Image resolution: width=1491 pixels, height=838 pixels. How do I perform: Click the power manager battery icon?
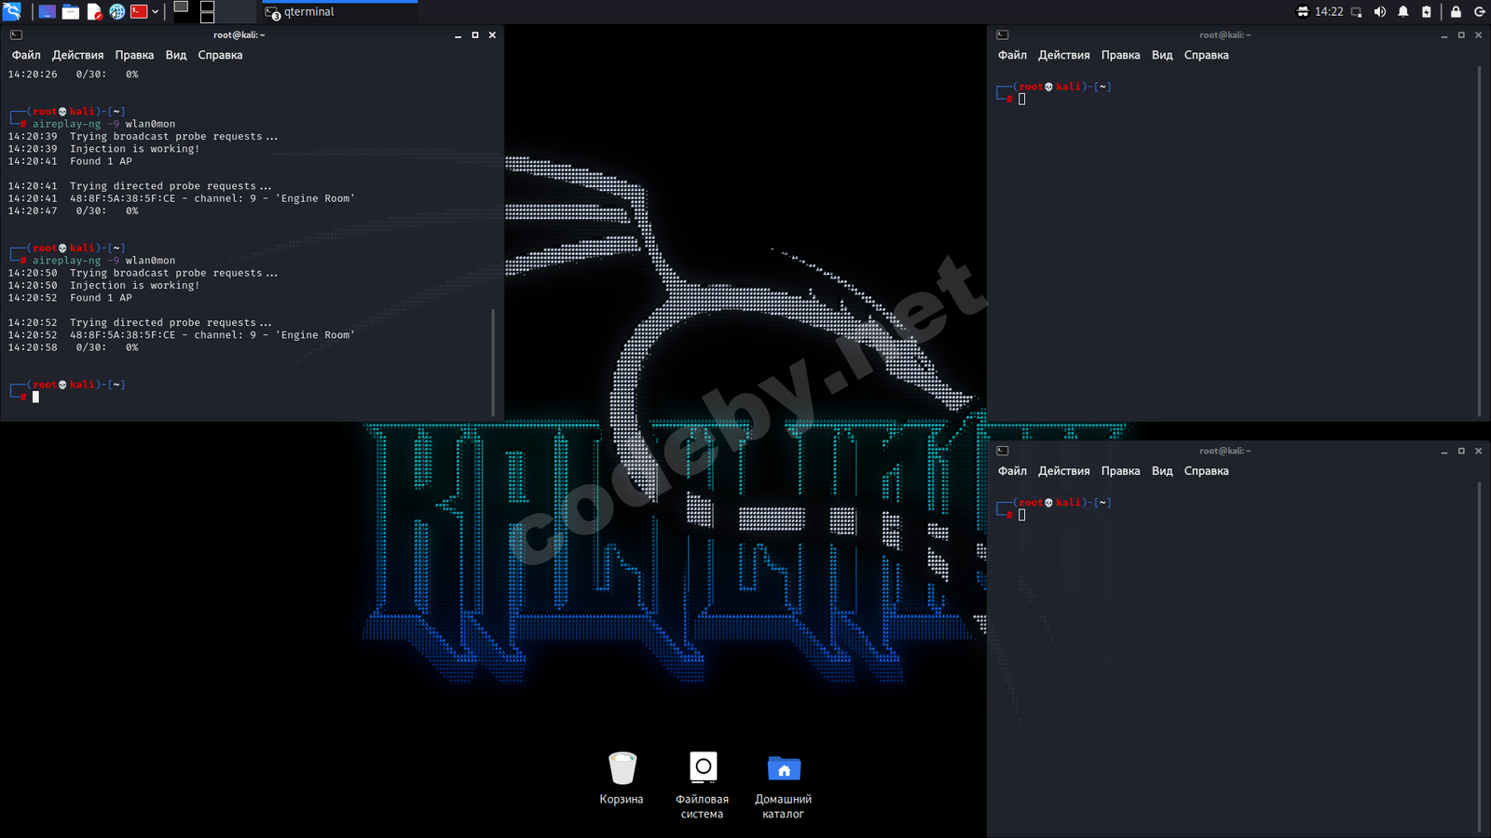click(1426, 12)
